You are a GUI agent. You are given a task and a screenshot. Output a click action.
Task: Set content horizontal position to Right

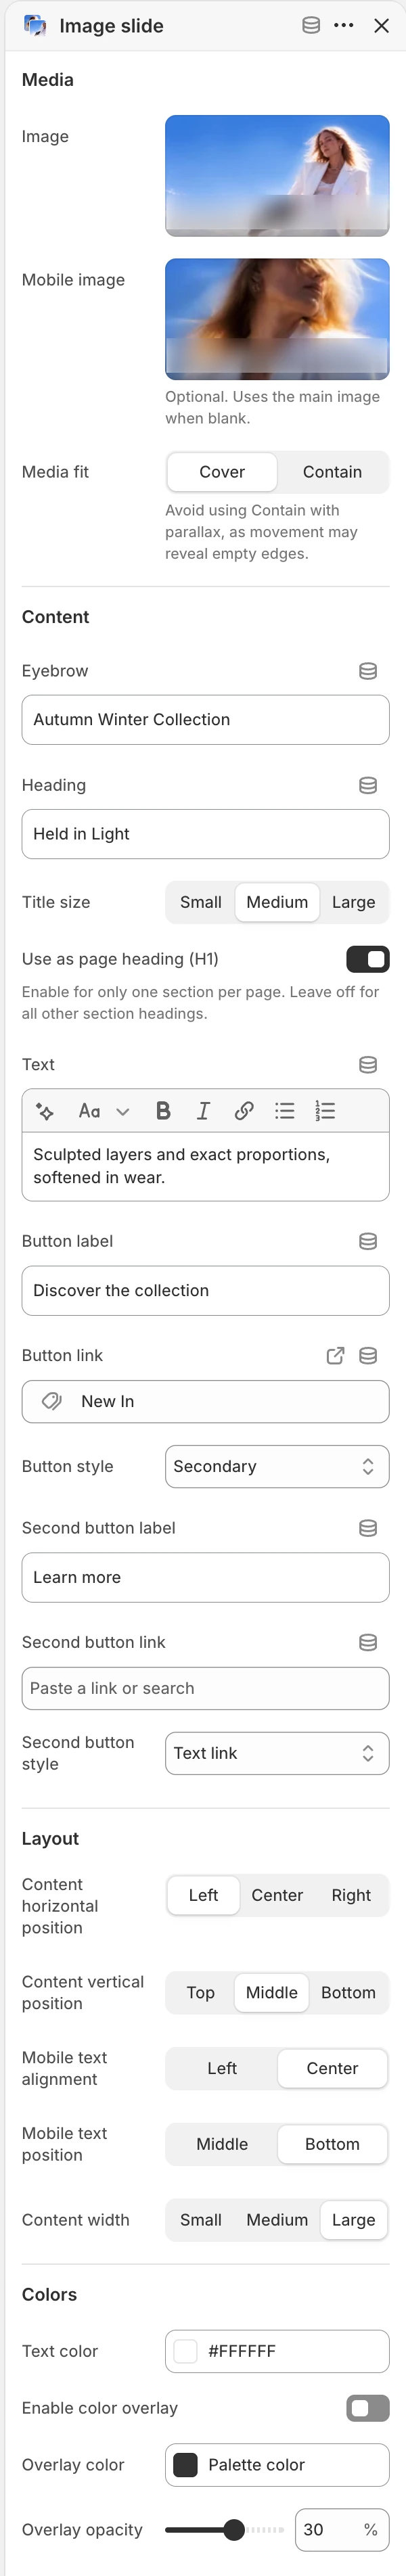pyautogui.click(x=351, y=1895)
